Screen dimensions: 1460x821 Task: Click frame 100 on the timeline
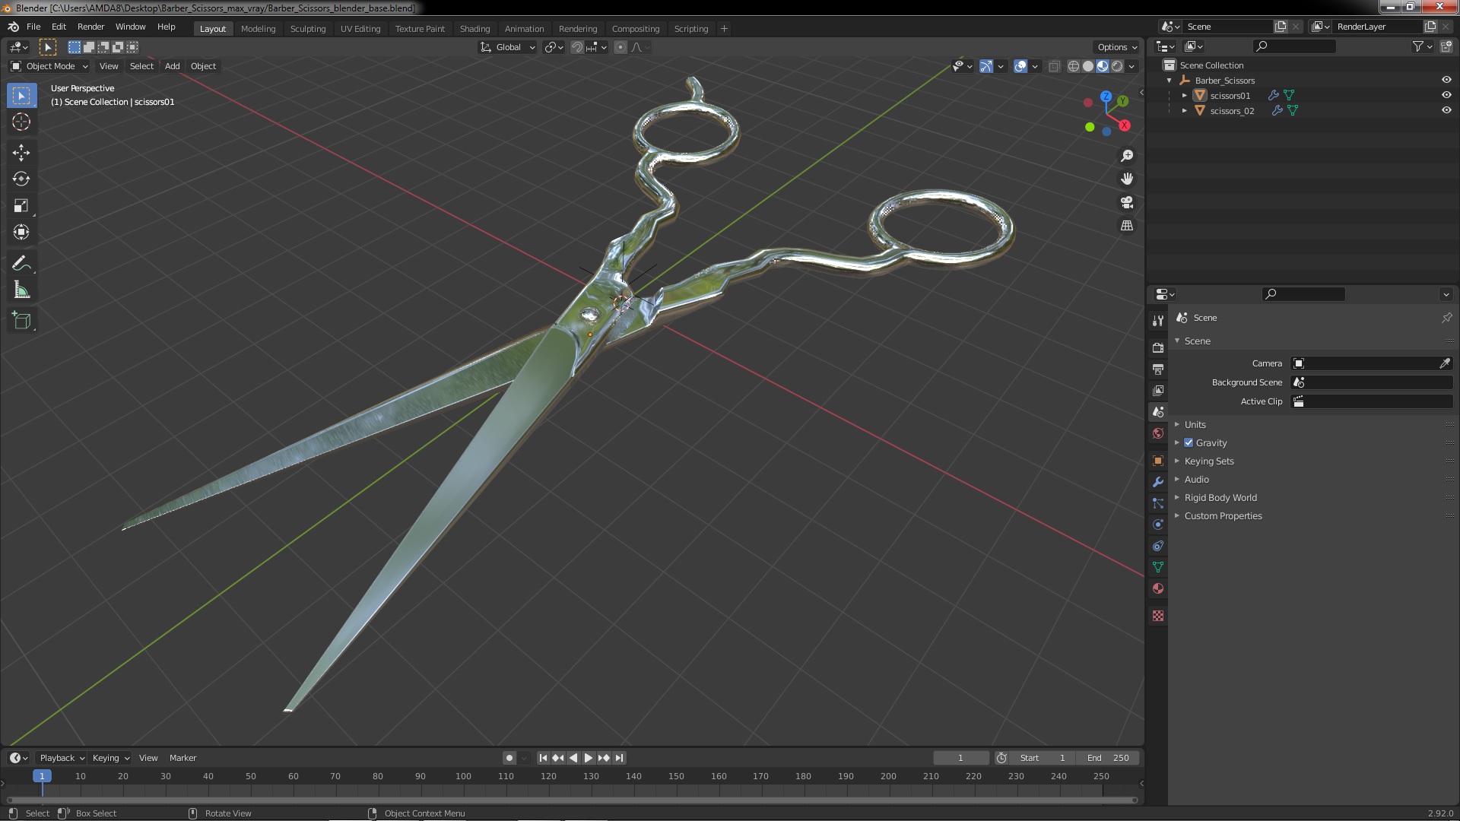click(463, 776)
